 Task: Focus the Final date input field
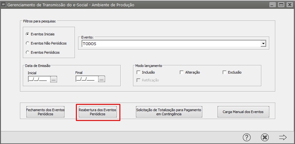(85, 79)
